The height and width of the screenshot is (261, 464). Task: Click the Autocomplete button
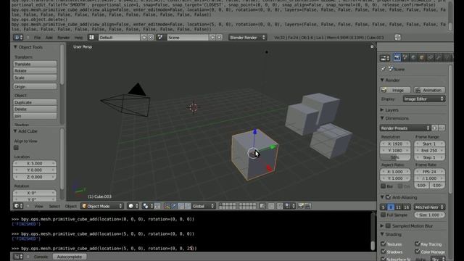pos(70,257)
